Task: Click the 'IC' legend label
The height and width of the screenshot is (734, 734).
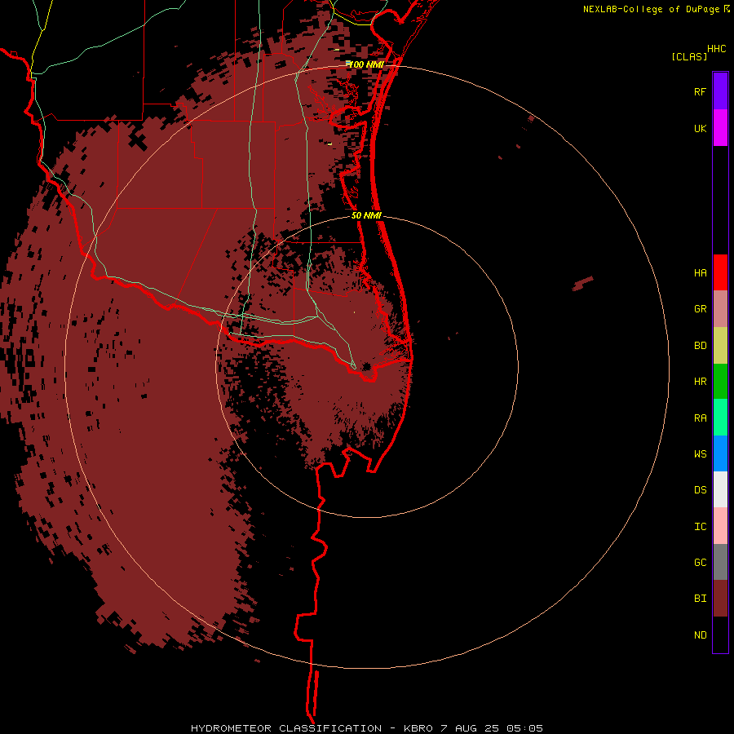Action: coord(701,527)
